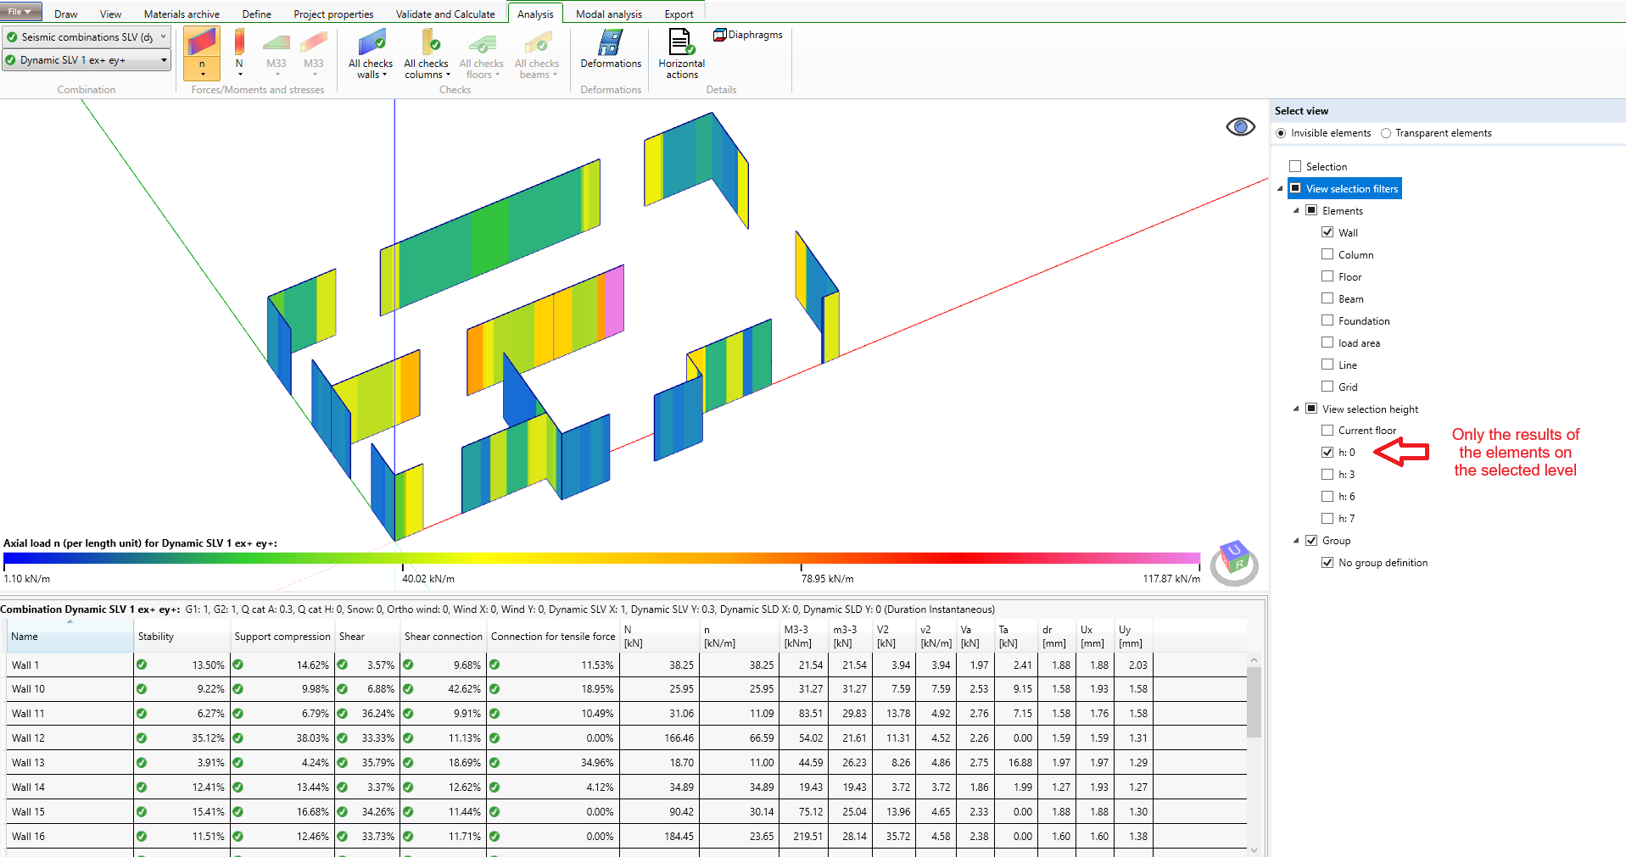The width and height of the screenshot is (1626, 857).
Task: Click the eye visibility icon in viewport
Action: tap(1240, 127)
